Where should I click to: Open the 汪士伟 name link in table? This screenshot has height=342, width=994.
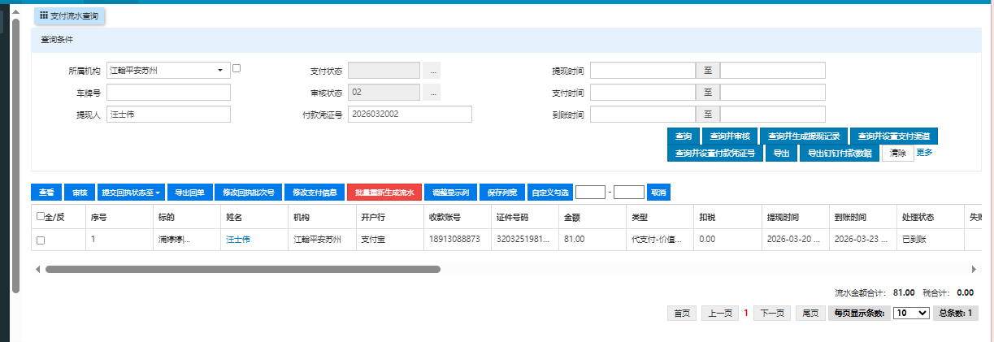coord(238,240)
